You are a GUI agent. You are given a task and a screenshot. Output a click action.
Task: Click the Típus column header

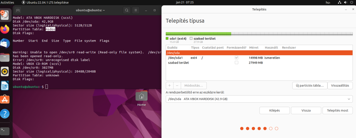point(195,48)
